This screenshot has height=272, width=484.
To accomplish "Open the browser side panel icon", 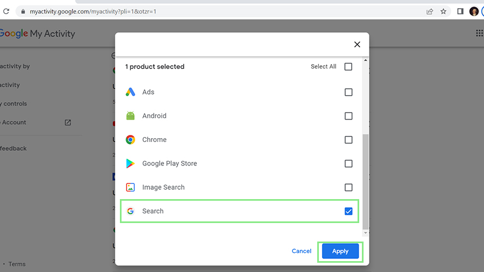I will (x=460, y=11).
